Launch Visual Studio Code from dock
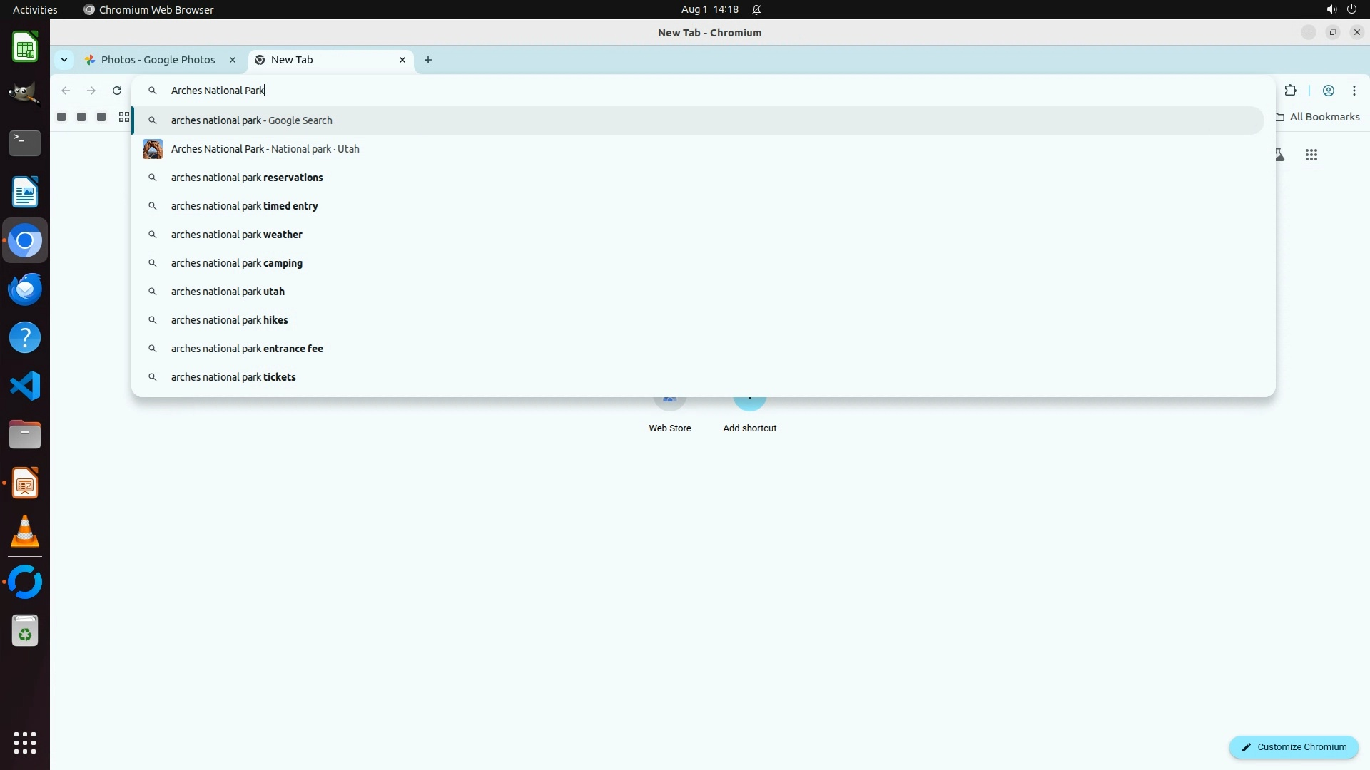Image resolution: width=1370 pixels, height=770 pixels. pos(25,386)
